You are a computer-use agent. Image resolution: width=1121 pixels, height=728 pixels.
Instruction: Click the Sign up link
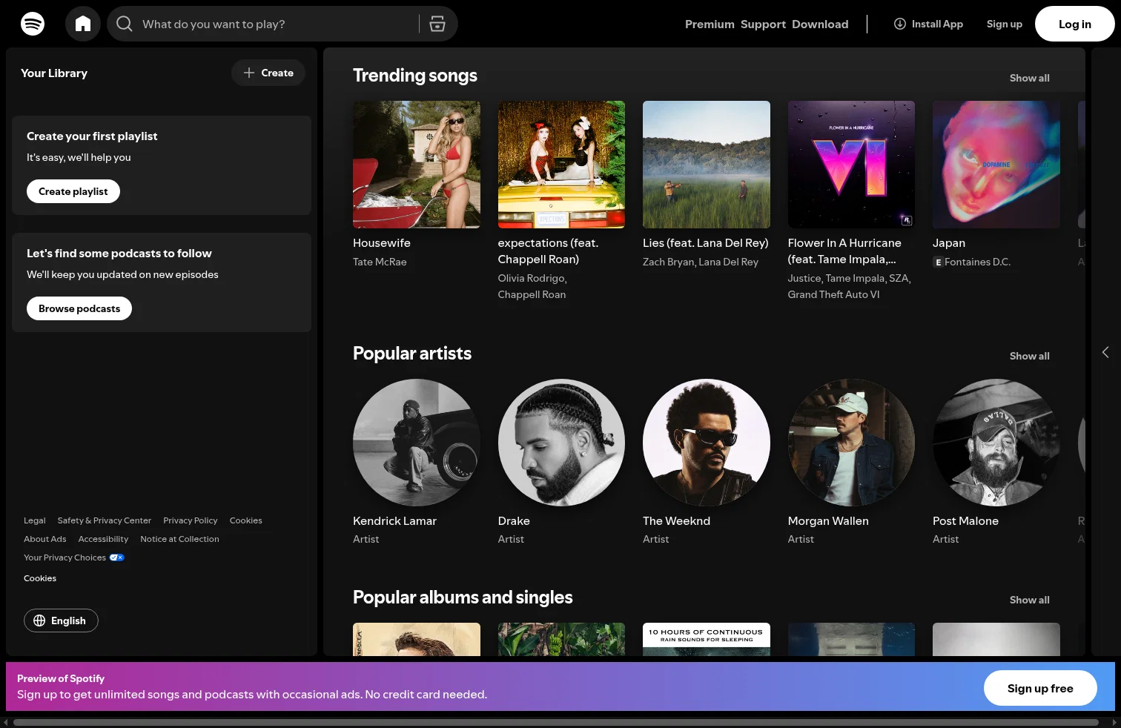pos(1004,24)
